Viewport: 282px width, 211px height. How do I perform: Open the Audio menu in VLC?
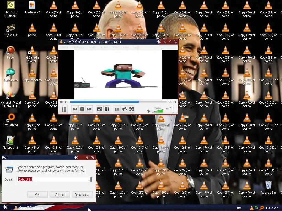point(92,47)
